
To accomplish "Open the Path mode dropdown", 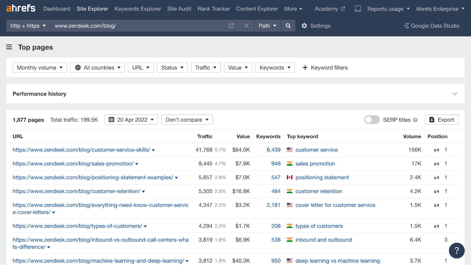I will (268, 26).
